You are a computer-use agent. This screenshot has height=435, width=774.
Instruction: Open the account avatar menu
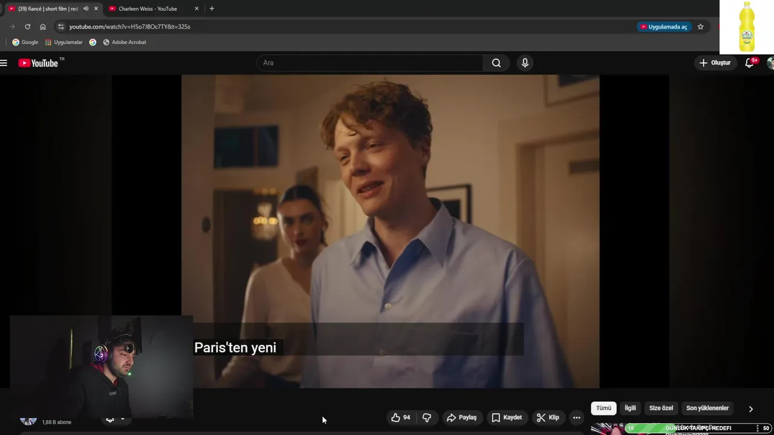click(770, 63)
